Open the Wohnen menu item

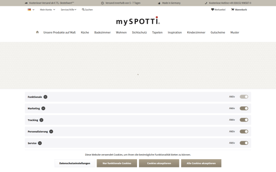[121, 32]
